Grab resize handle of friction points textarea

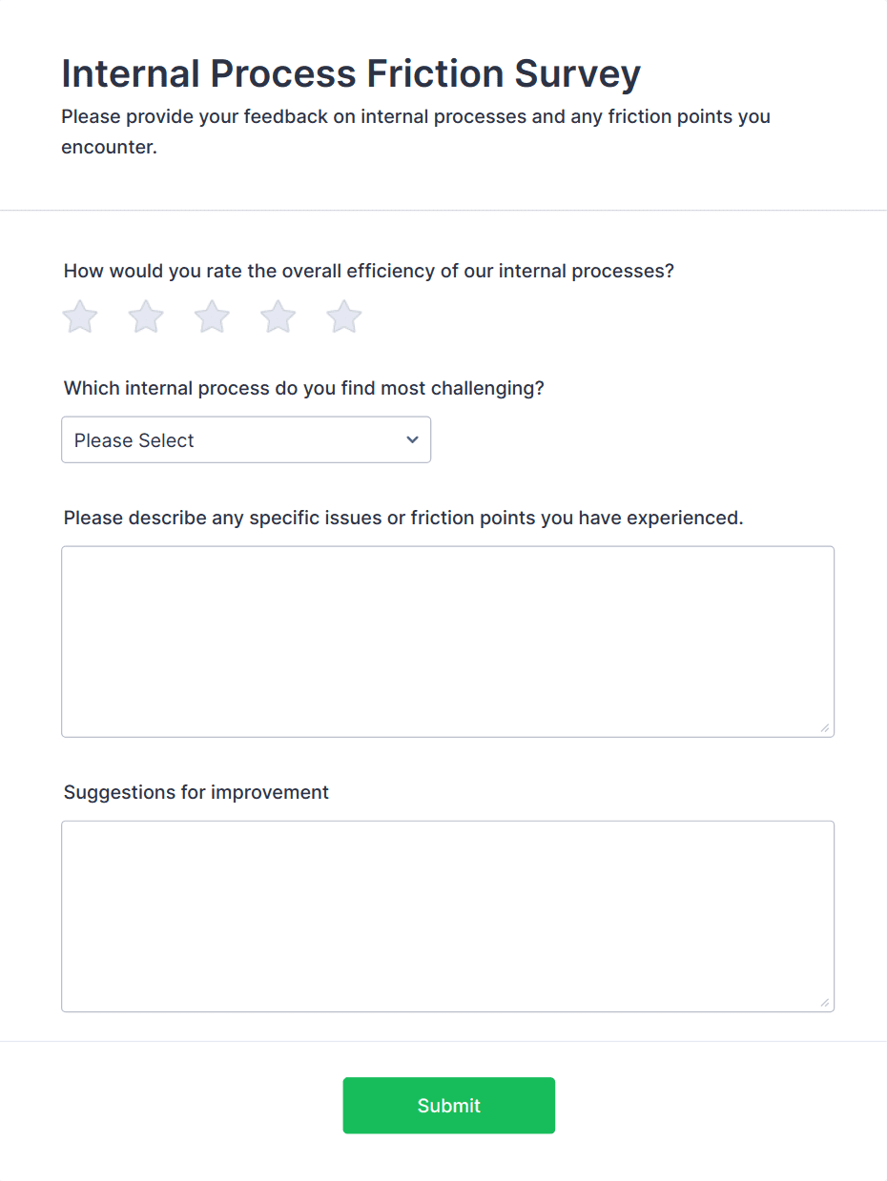(x=825, y=728)
